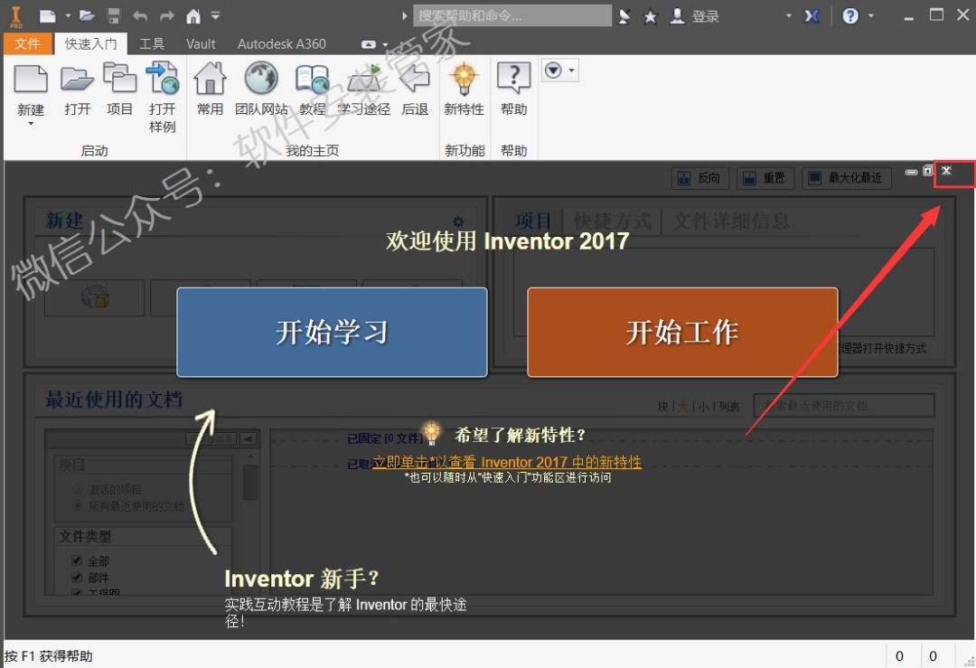This screenshot has height=668, width=976.
Task: Click the 开始学习 (Start Learning) button
Action: click(332, 332)
